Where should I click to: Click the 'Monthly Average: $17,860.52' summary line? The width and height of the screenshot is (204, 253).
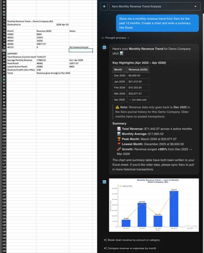[x=140, y=134]
